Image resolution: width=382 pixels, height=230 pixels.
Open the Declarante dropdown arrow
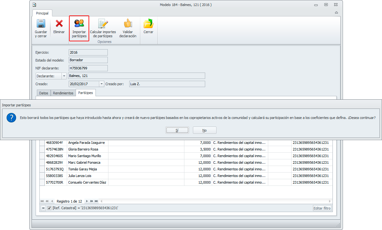pos(64,76)
